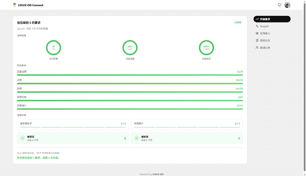Click the app integration icon beside 应用接入

[x=257, y=33]
